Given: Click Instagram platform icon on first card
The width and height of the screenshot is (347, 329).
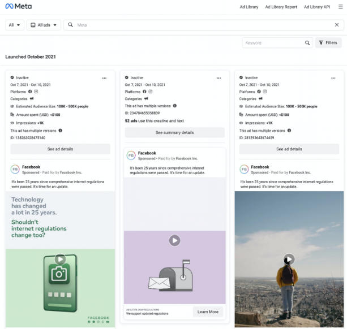Looking at the screenshot, I should 36,92.
